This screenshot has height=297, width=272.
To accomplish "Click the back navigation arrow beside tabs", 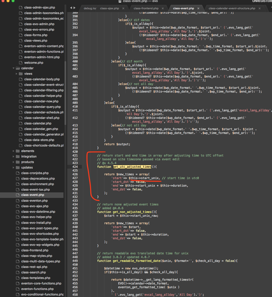I will coord(71,8).
